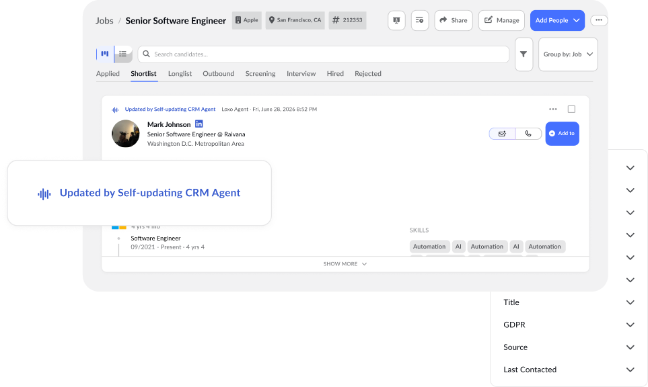The image size is (648, 387).
Task: Expand the filter chevron directly above Title
Action: point(631,280)
